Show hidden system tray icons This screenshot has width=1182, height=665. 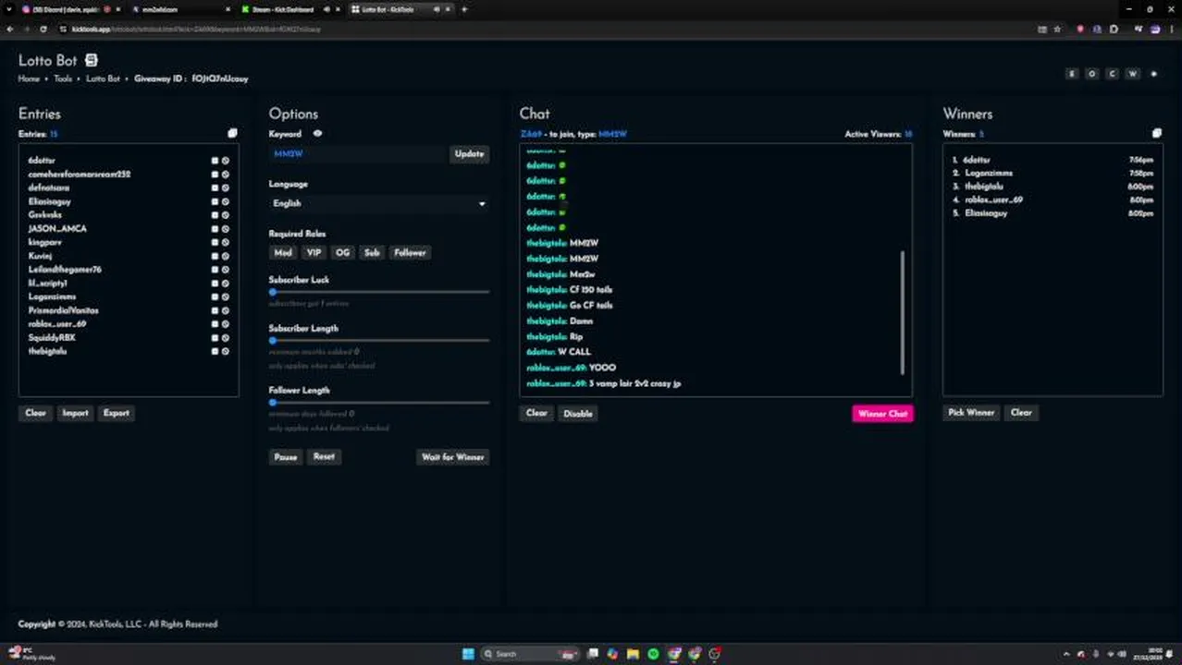(x=1066, y=654)
